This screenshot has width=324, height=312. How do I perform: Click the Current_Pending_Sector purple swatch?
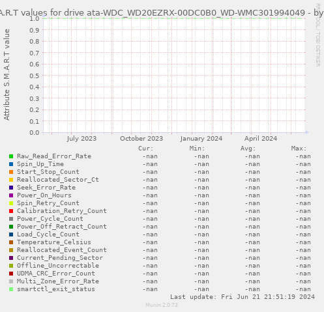tap(11, 258)
